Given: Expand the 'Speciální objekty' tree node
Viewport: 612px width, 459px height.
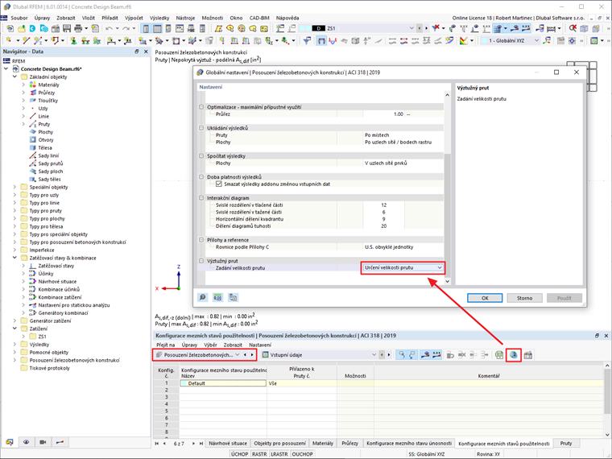Looking at the screenshot, I should [14, 187].
